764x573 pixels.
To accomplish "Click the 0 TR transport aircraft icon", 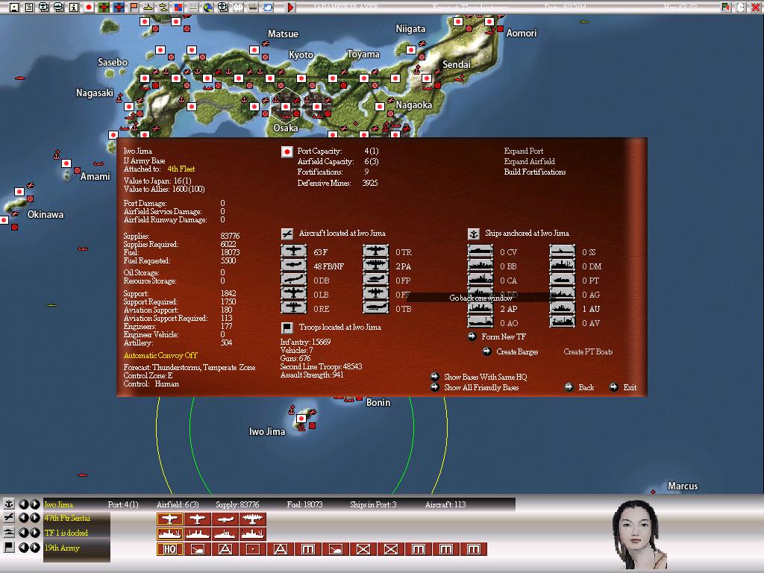I will click(x=376, y=251).
